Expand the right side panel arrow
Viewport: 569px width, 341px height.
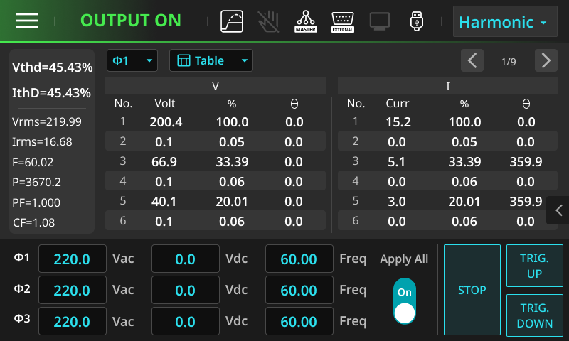click(558, 210)
